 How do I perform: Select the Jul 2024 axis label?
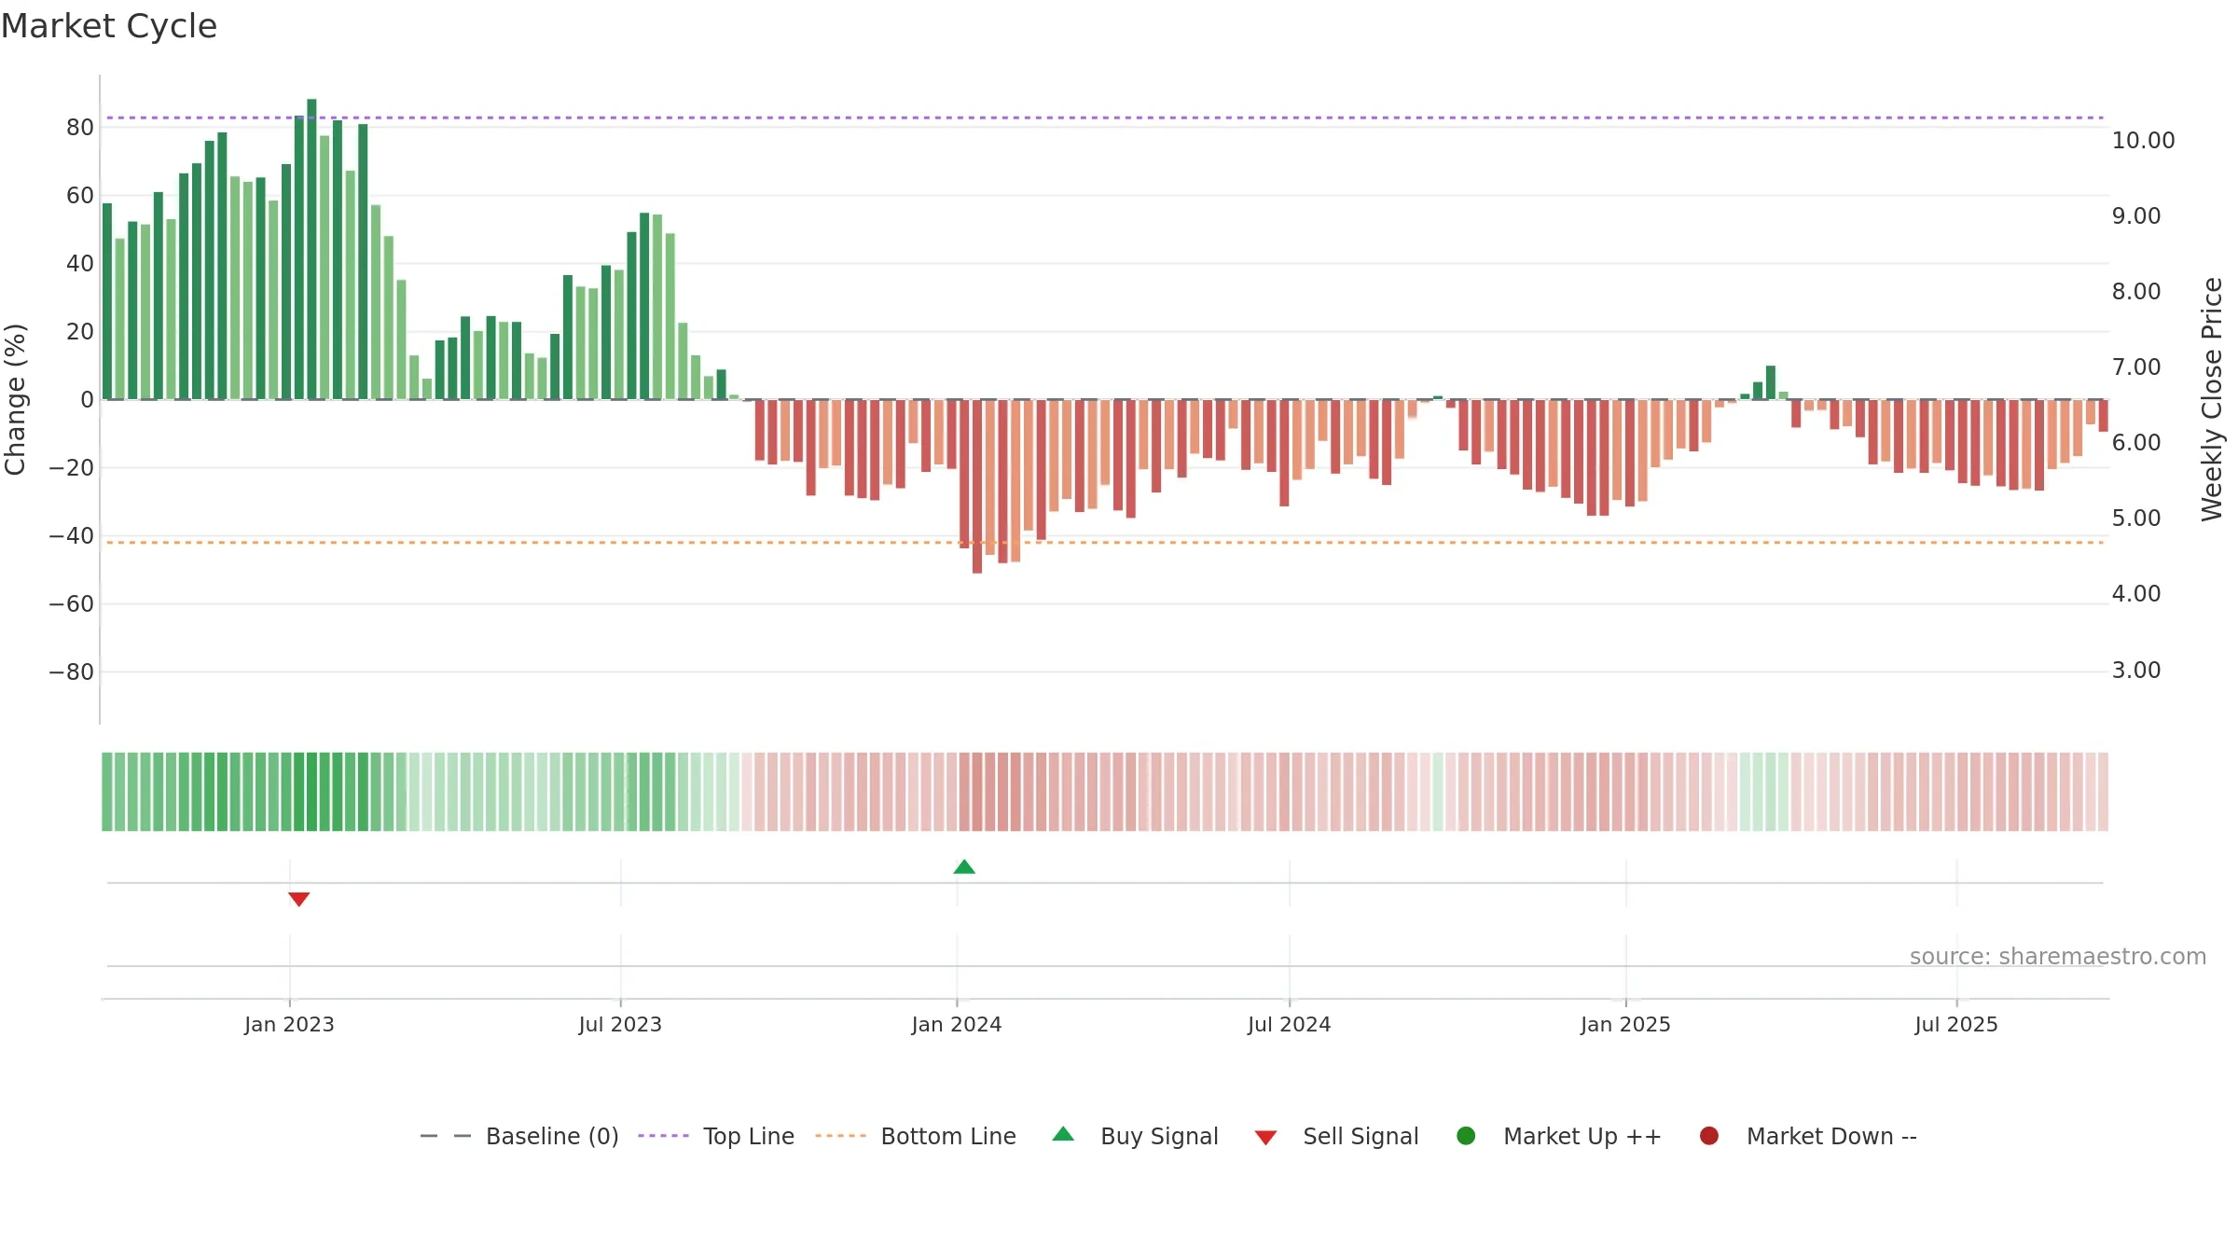point(1290,1024)
